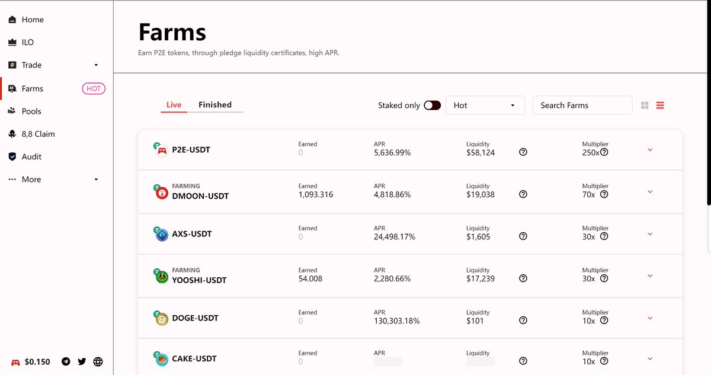Expand the DMOON-USDT farm row
Viewport: 711px width, 375px height.
[650, 192]
